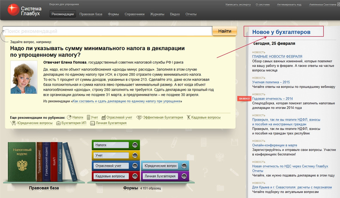Switch to the Журналы tab
Screen dimensions: 340x198
pos(157,14)
